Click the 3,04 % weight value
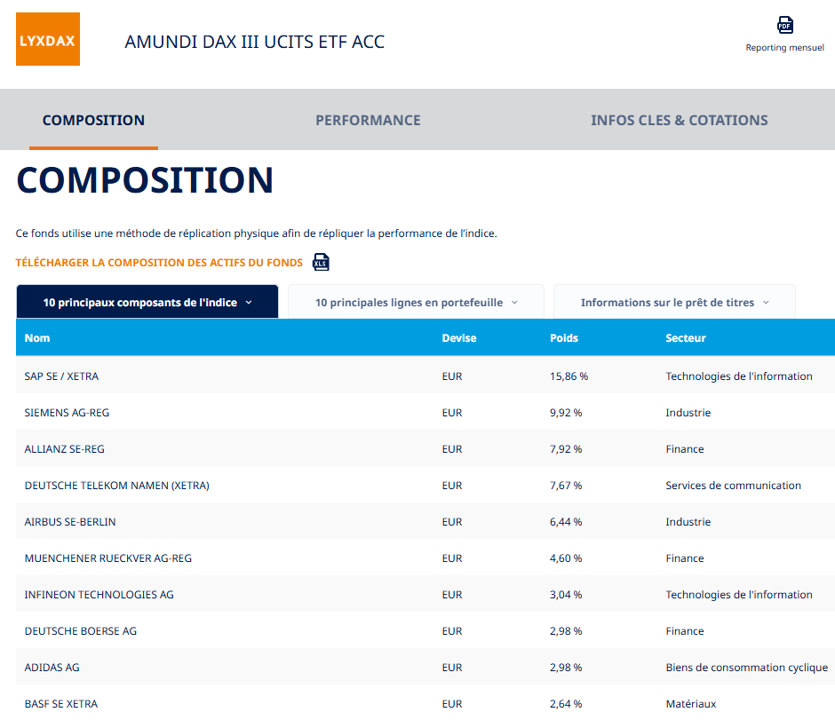835x720 pixels. click(566, 595)
